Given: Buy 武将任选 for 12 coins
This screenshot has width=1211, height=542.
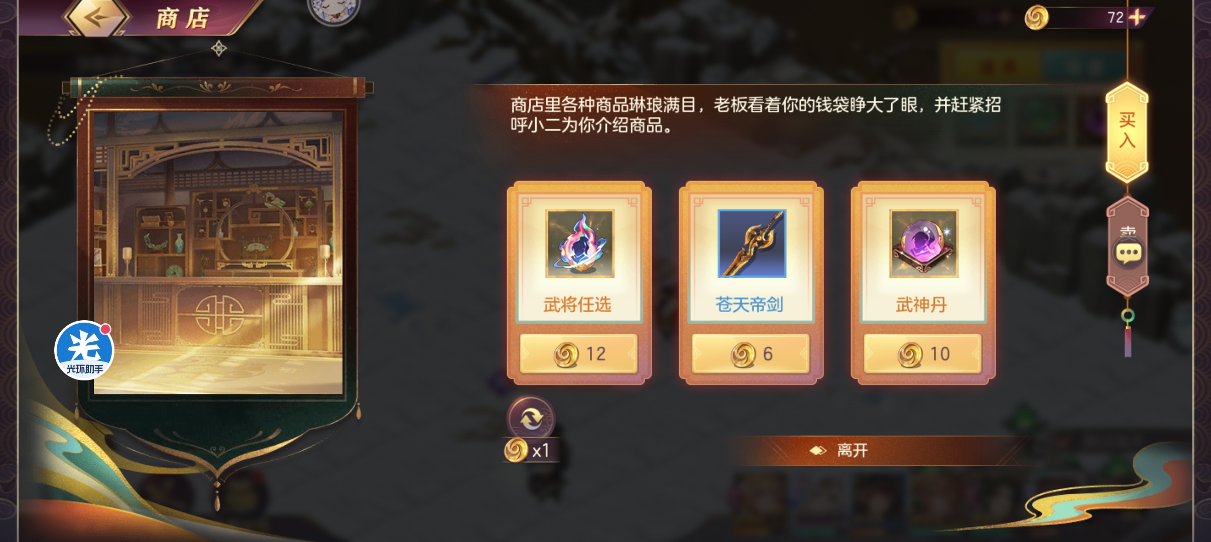Looking at the screenshot, I should click(579, 354).
